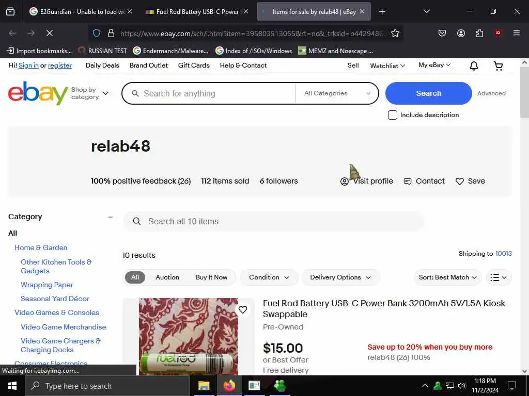Add Fuel Rod item to watchlist heart
This screenshot has width=529, height=396.
pos(243,309)
